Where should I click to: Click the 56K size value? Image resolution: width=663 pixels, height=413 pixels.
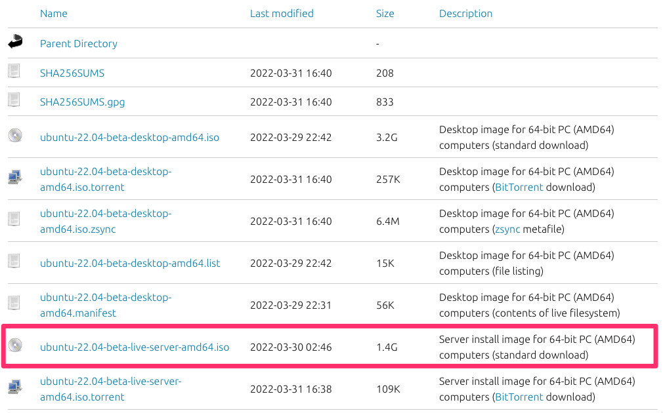tap(385, 305)
